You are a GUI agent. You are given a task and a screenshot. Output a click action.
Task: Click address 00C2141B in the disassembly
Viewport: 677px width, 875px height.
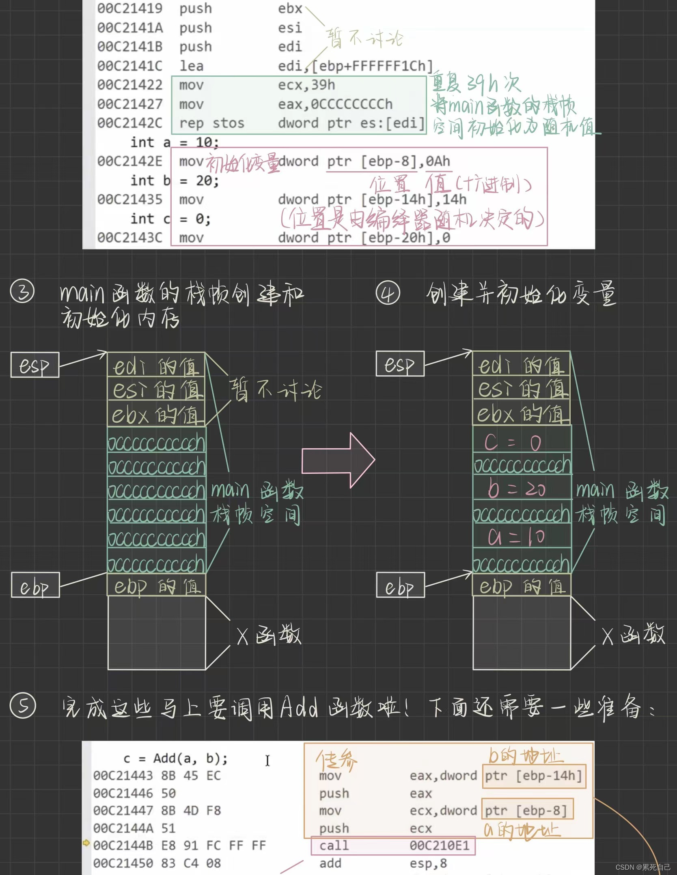[130, 47]
